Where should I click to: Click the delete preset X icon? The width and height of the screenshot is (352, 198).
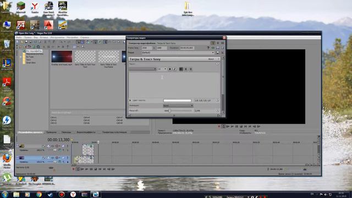click(x=222, y=53)
